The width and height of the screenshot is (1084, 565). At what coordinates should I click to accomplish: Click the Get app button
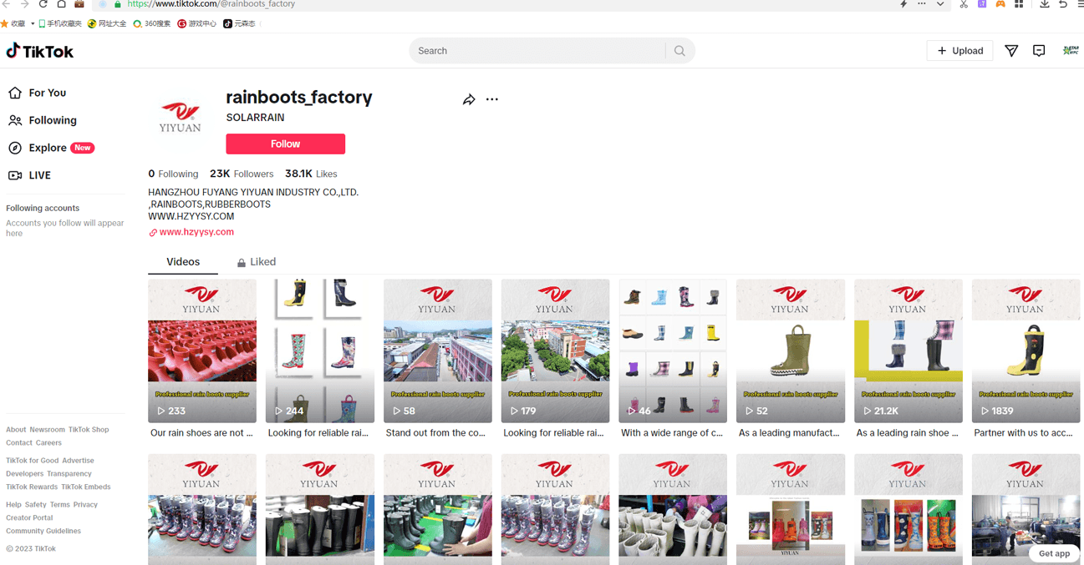coord(1054,553)
